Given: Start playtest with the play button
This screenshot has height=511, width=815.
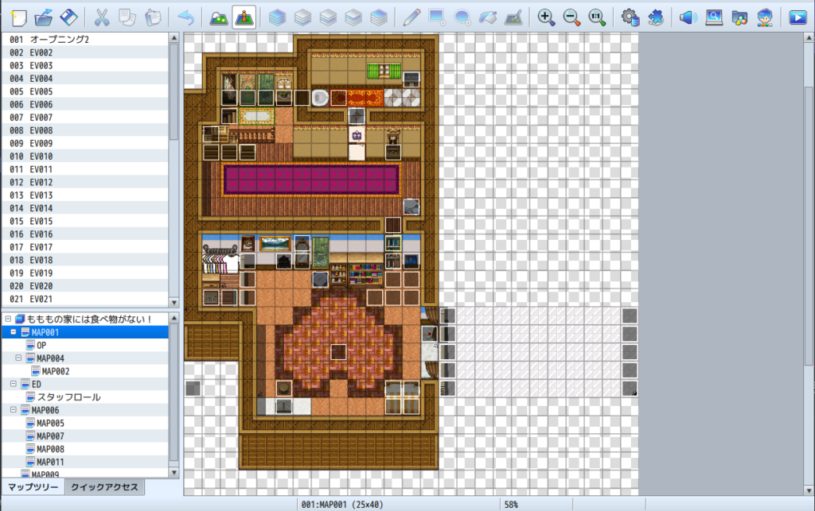Looking at the screenshot, I should point(797,16).
